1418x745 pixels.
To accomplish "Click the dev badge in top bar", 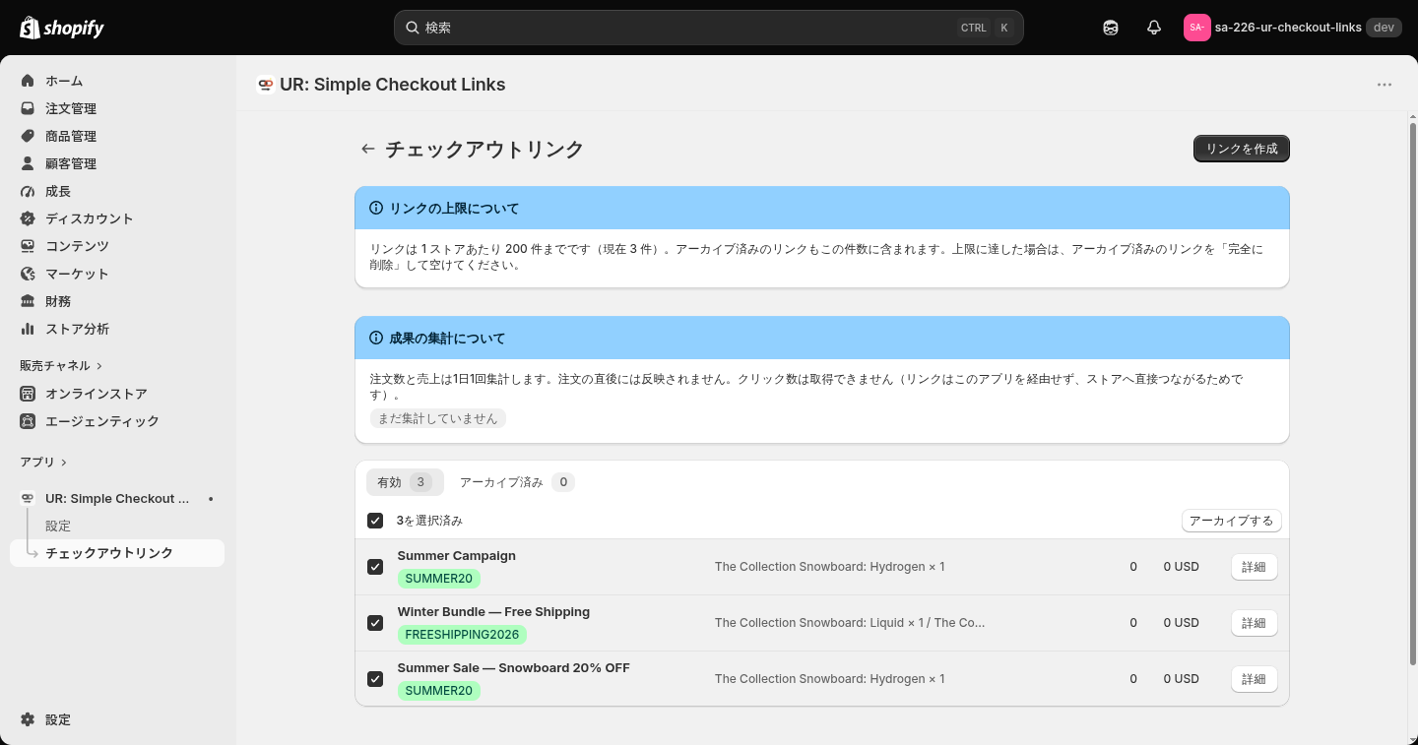I will click(1384, 28).
